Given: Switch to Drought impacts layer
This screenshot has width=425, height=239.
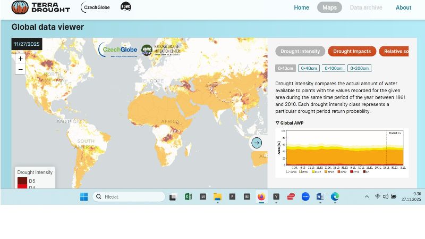Looking at the screenshot, I should (352, 51).
